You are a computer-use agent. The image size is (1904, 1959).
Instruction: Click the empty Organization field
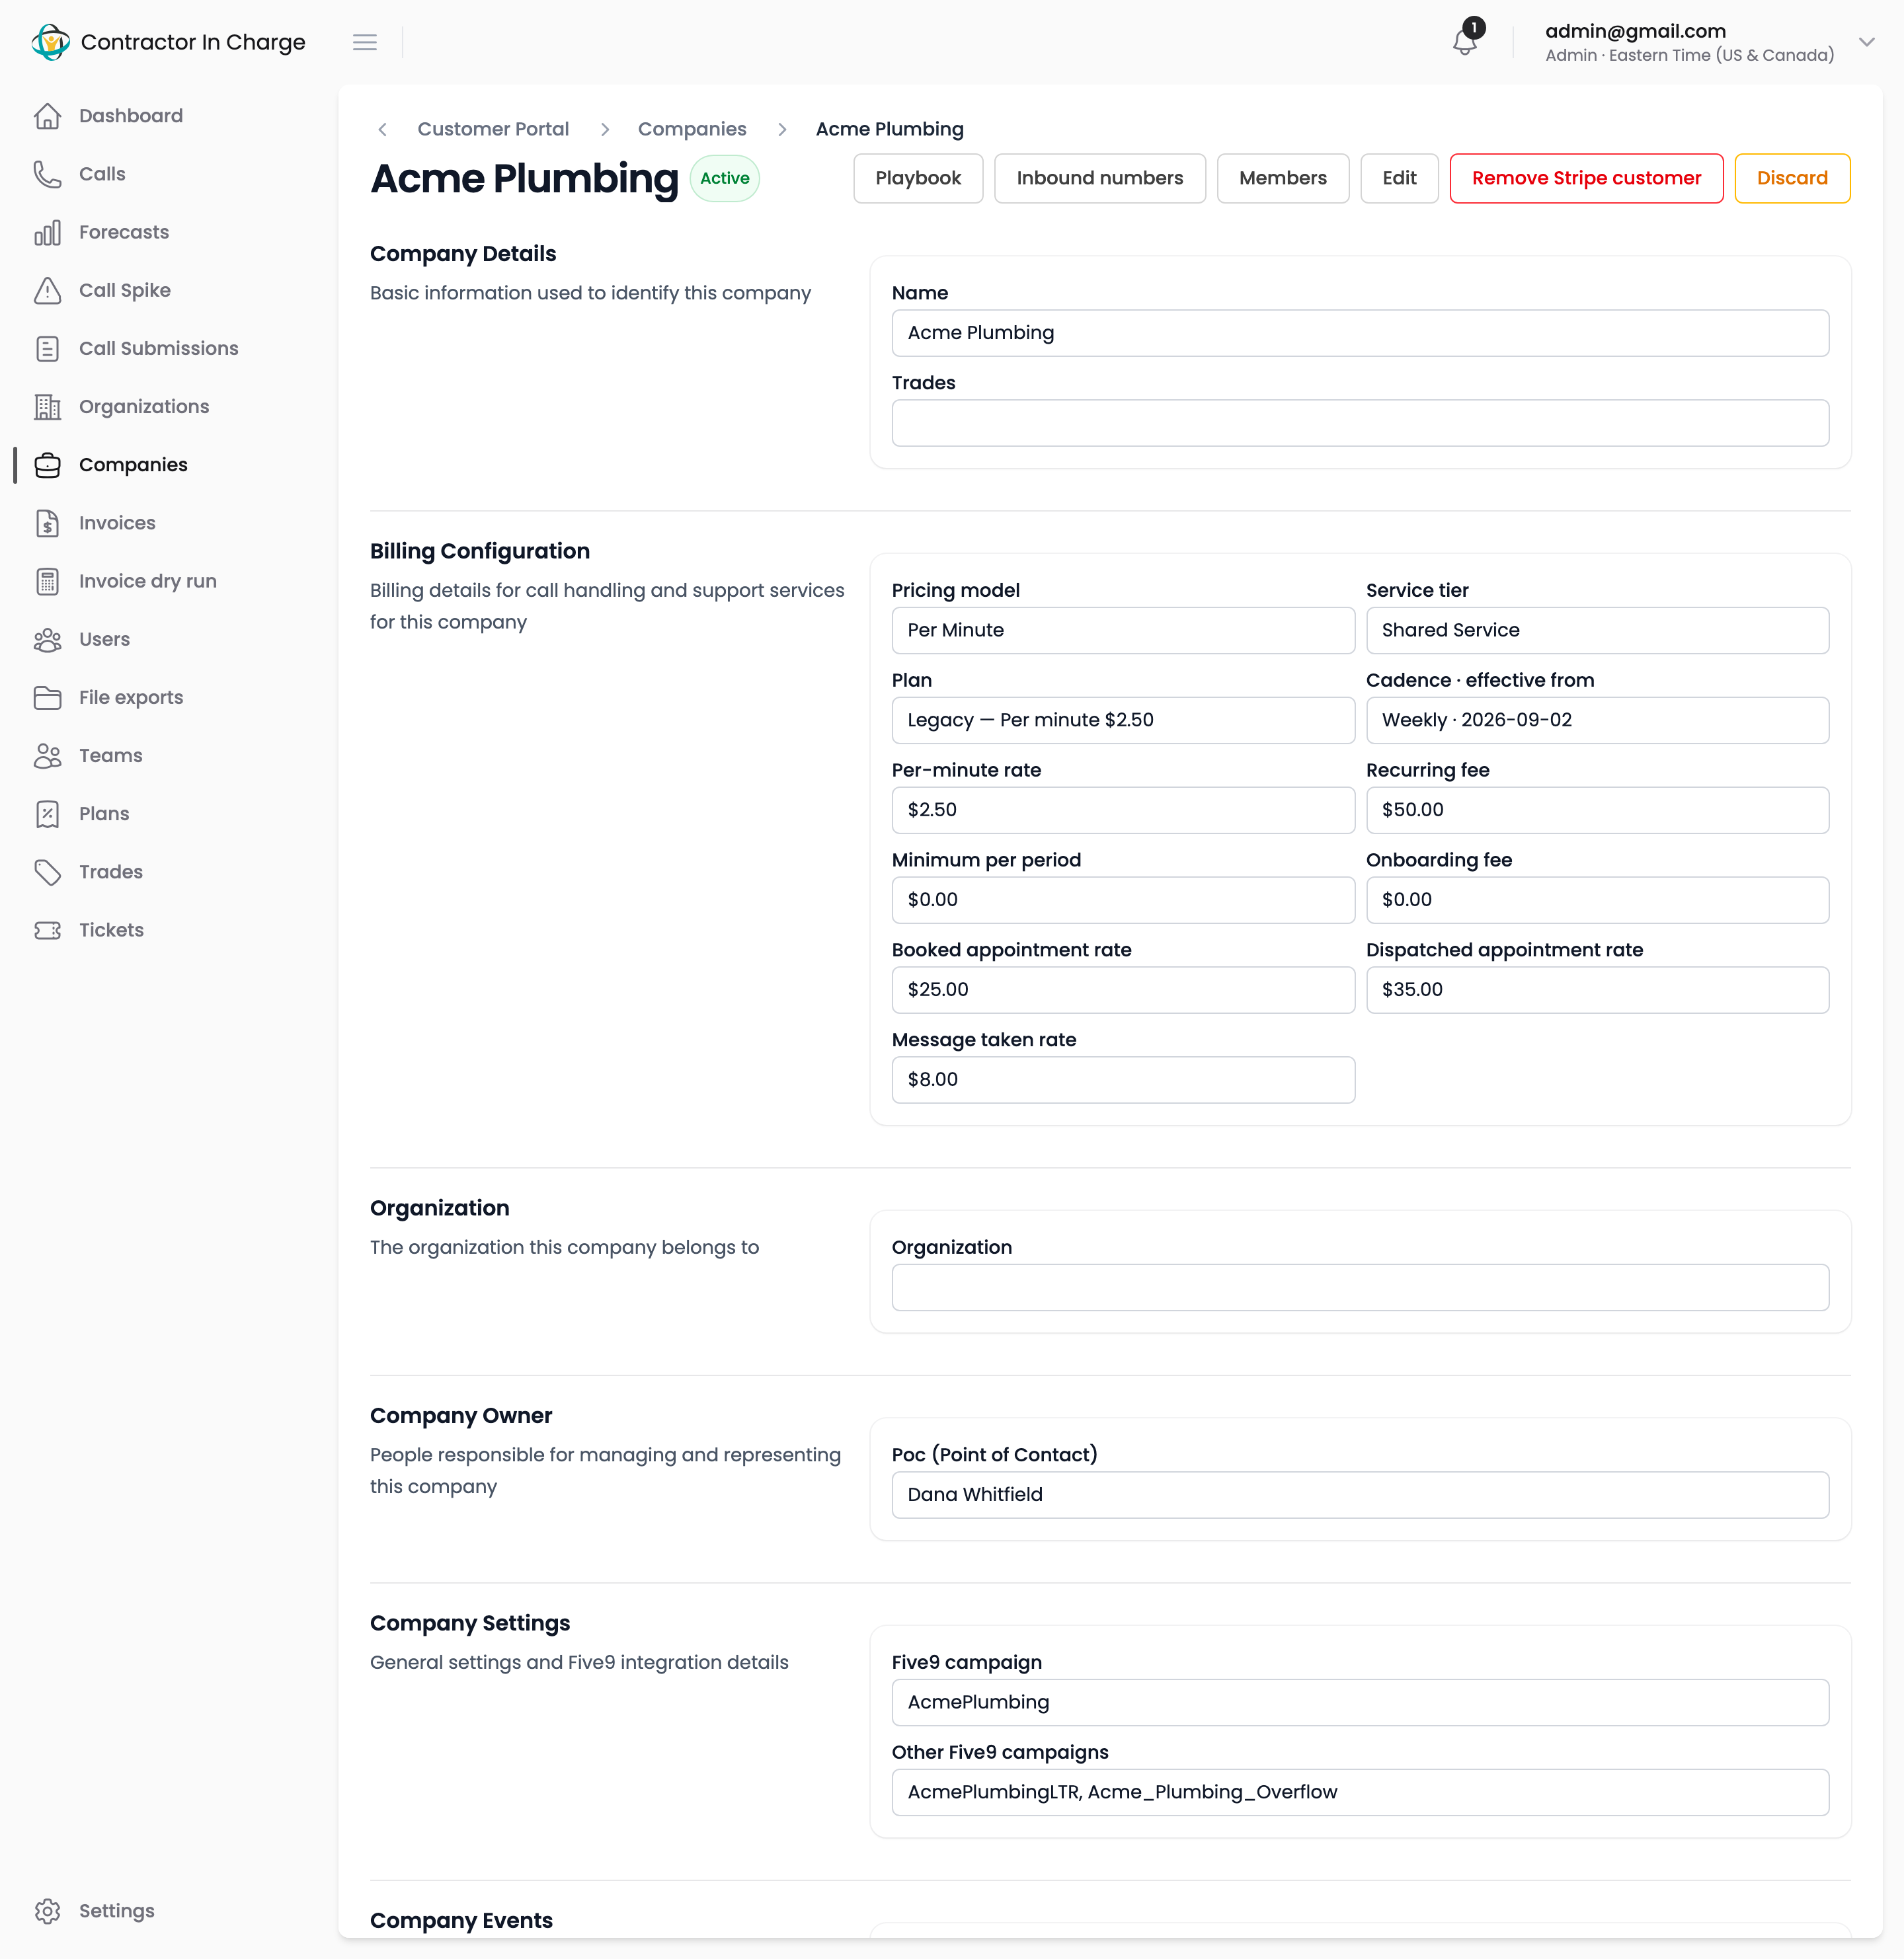point(1360,1287)
